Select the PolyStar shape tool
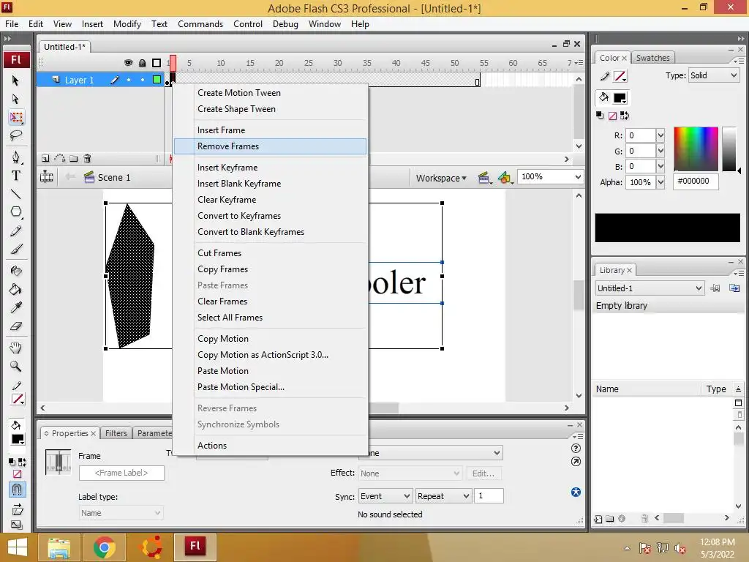 (16, 211)
